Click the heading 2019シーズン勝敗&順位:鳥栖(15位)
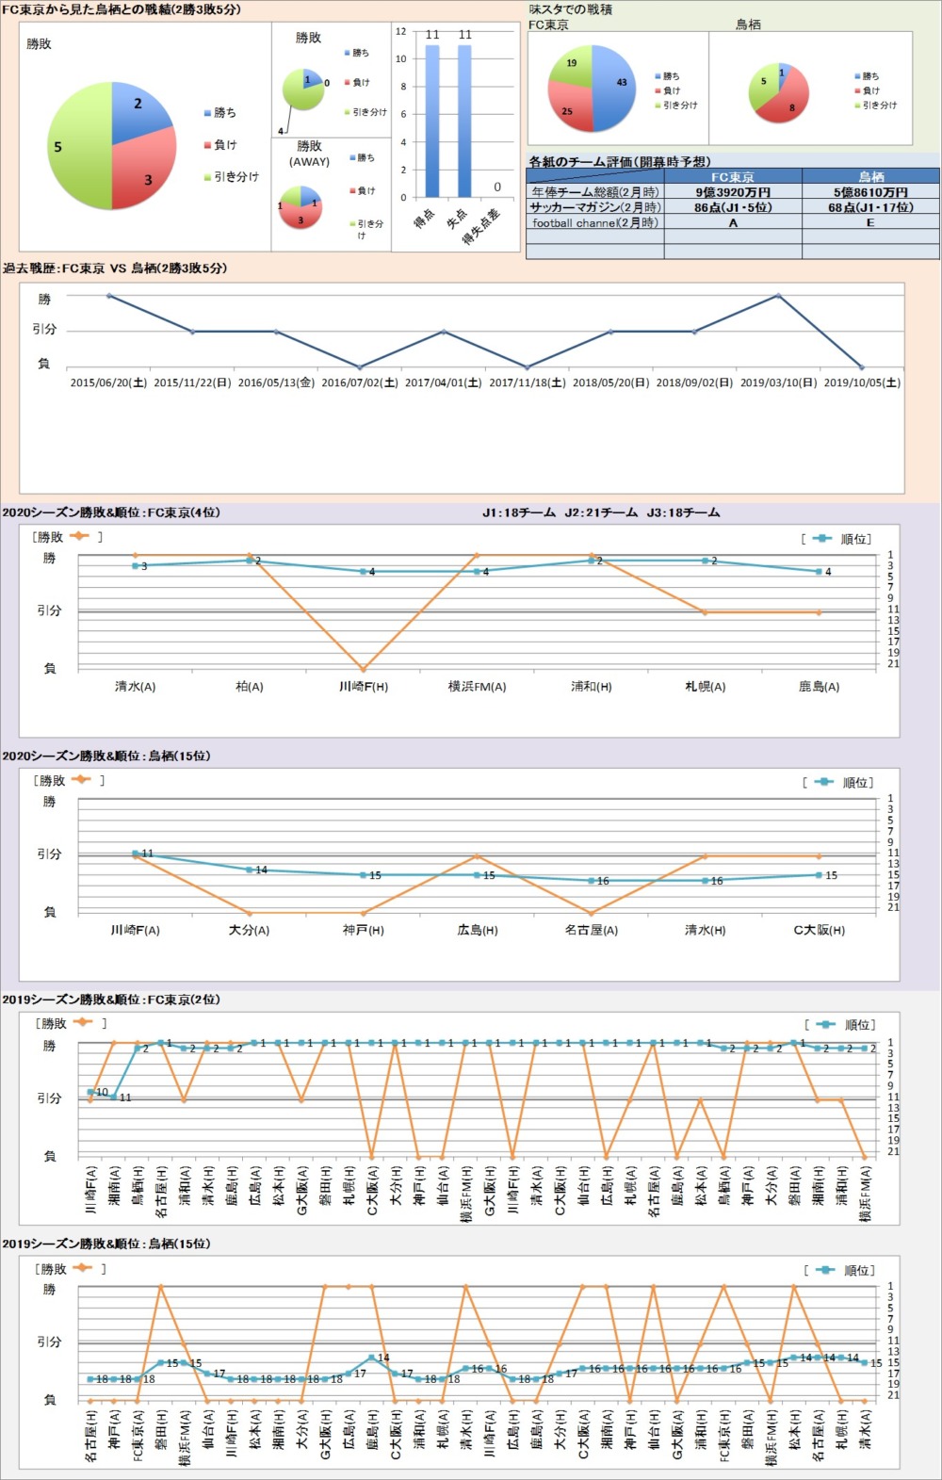942x1480 pixels. coord(106,1244)
